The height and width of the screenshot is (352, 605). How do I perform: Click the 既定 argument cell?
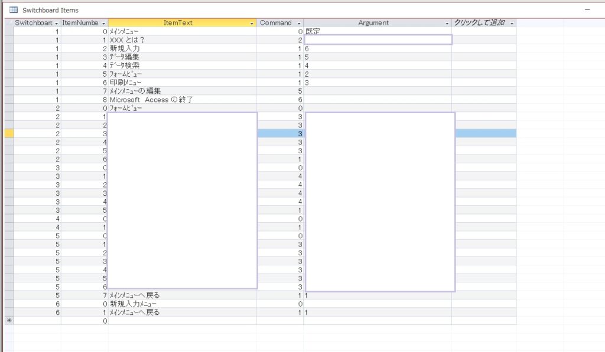(378, 31)
